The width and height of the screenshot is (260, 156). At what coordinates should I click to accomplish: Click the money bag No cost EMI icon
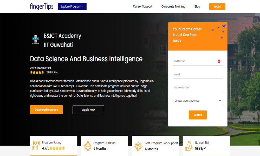click(189, 146)
